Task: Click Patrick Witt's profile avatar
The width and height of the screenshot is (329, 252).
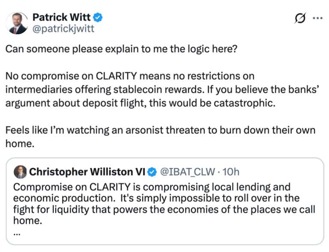Action: point(18,24)
